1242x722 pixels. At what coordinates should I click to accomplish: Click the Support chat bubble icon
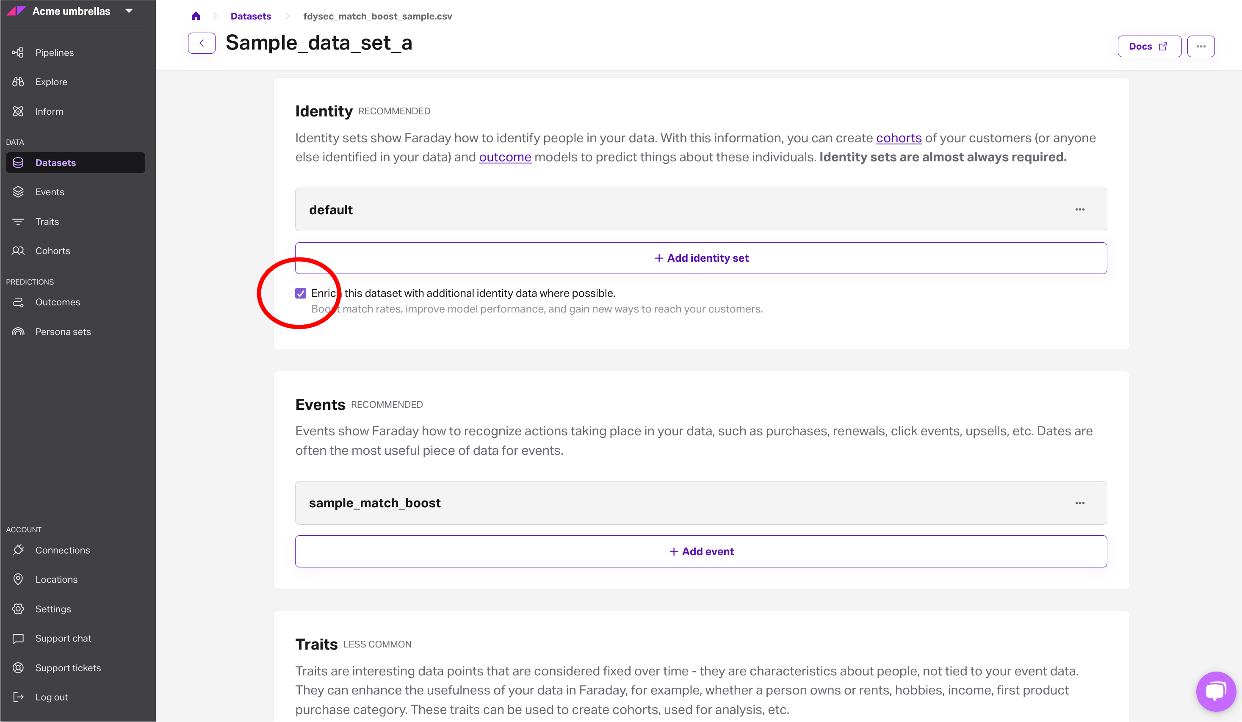click(18, 639)
